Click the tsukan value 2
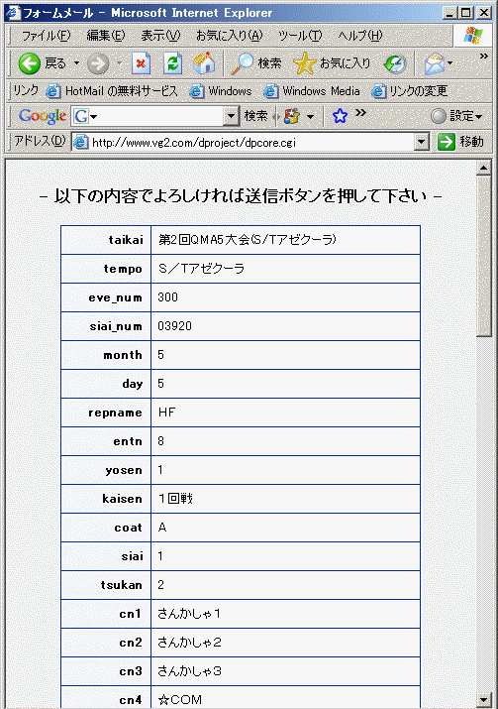The height and width of the screenshot is (709, 498). (x=160, y=585)
